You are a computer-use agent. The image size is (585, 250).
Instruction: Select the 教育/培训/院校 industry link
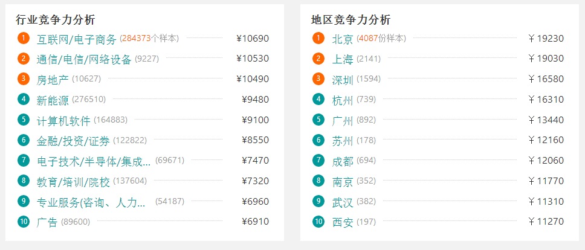click(73, 182)
